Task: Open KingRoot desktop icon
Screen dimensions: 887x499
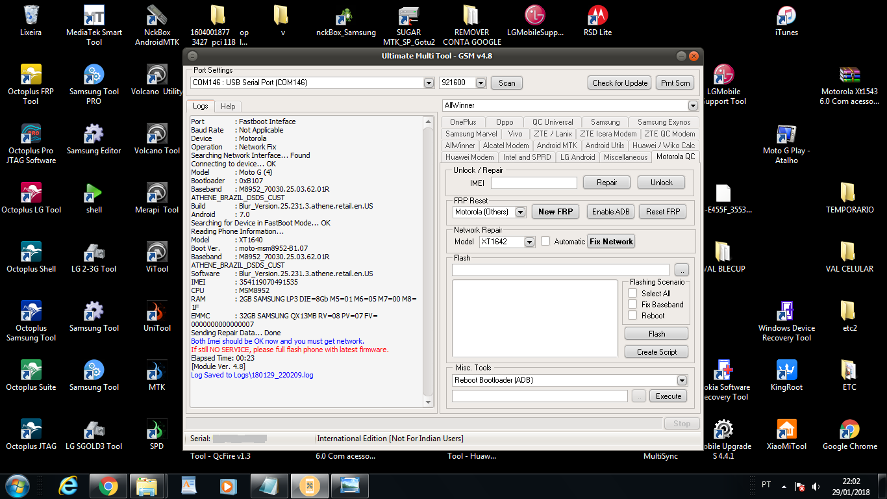Action: coord(786,376)
